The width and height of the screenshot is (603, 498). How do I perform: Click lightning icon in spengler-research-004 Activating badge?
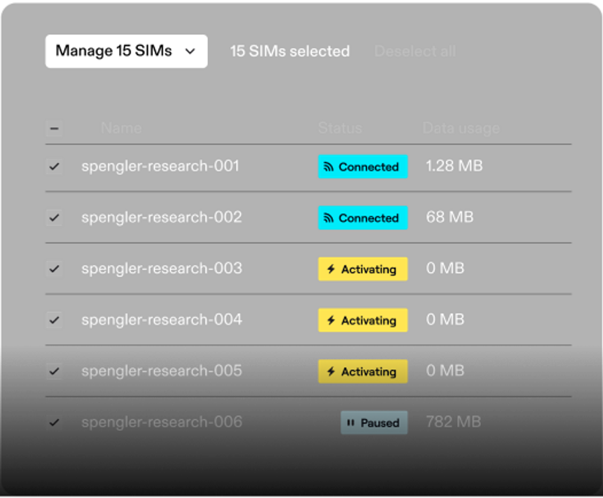click(x=331, y=320)
